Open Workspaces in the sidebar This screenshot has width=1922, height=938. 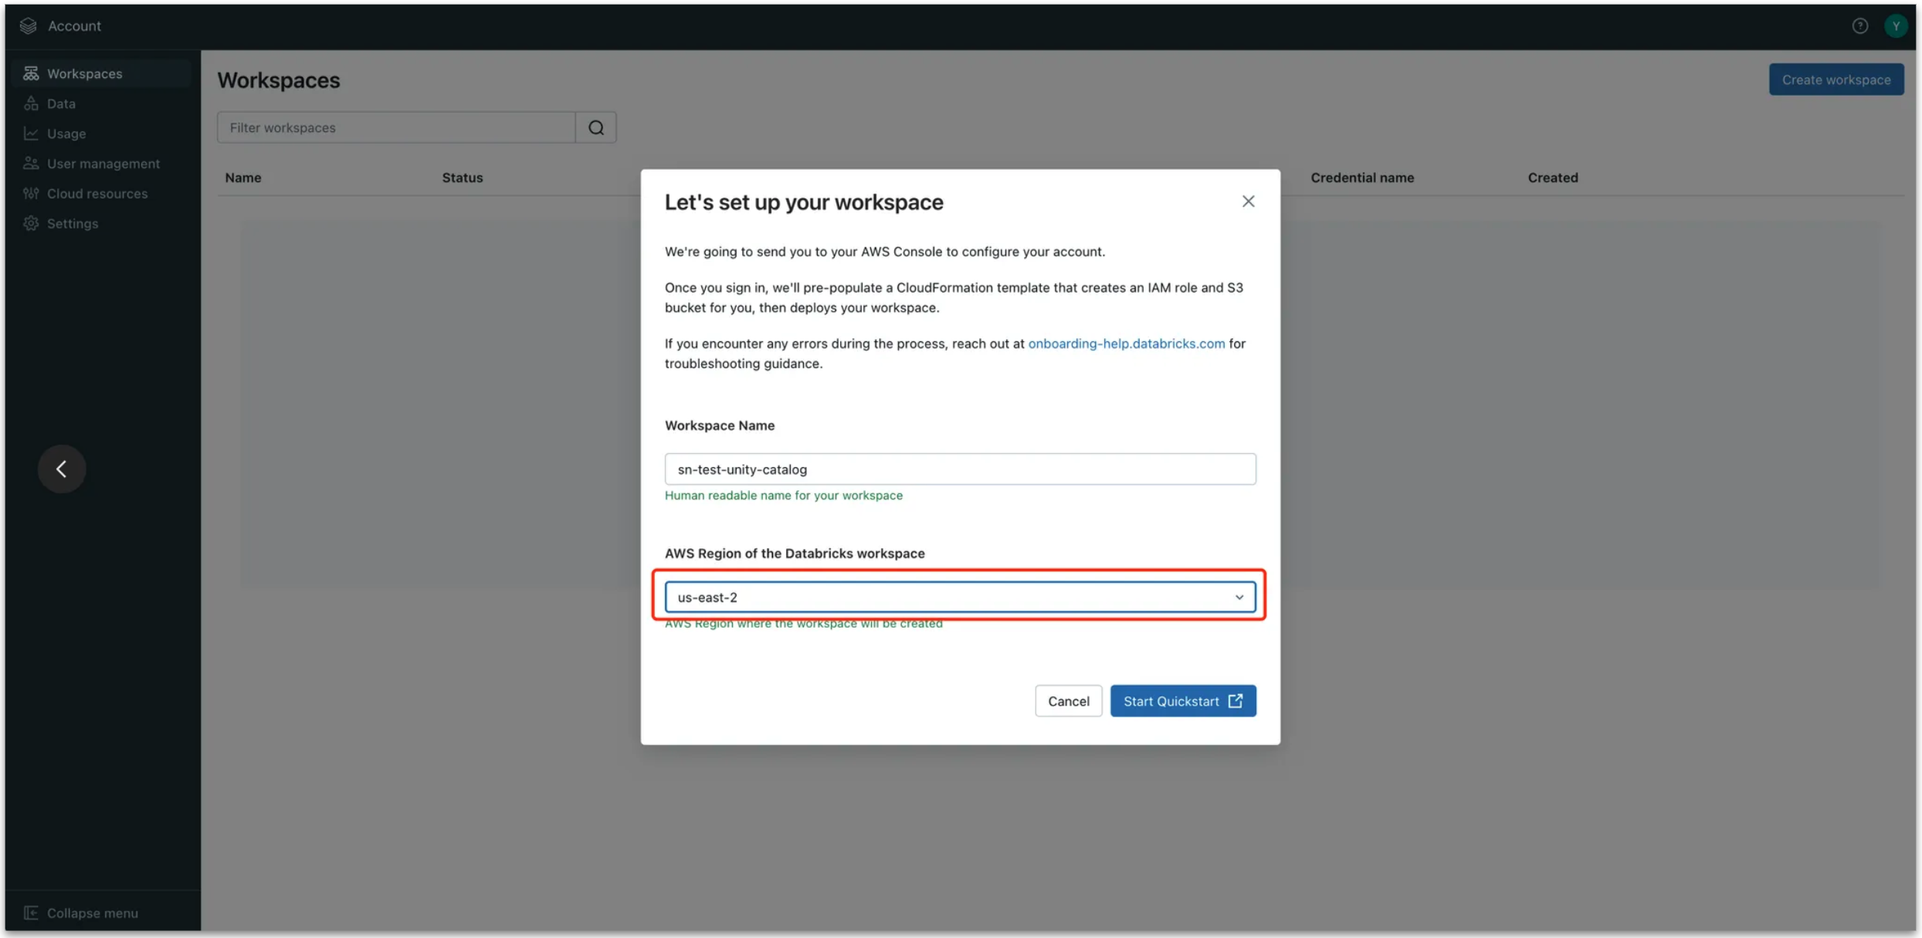coord(84,73)
